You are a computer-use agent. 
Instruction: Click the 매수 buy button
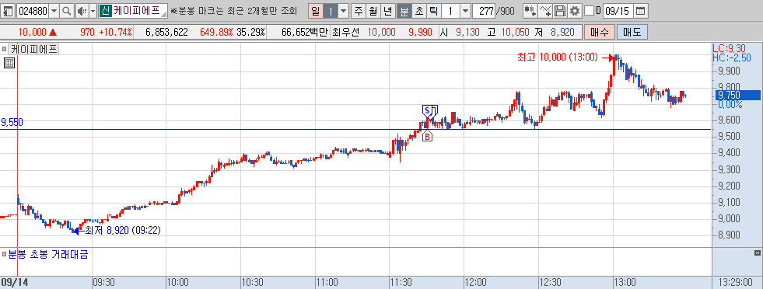(x=600, y=33)
